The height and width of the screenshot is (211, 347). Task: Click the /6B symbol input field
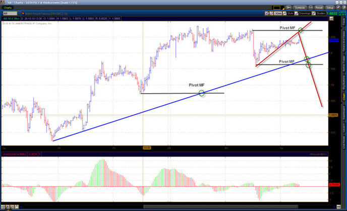(x=10, y=14)
